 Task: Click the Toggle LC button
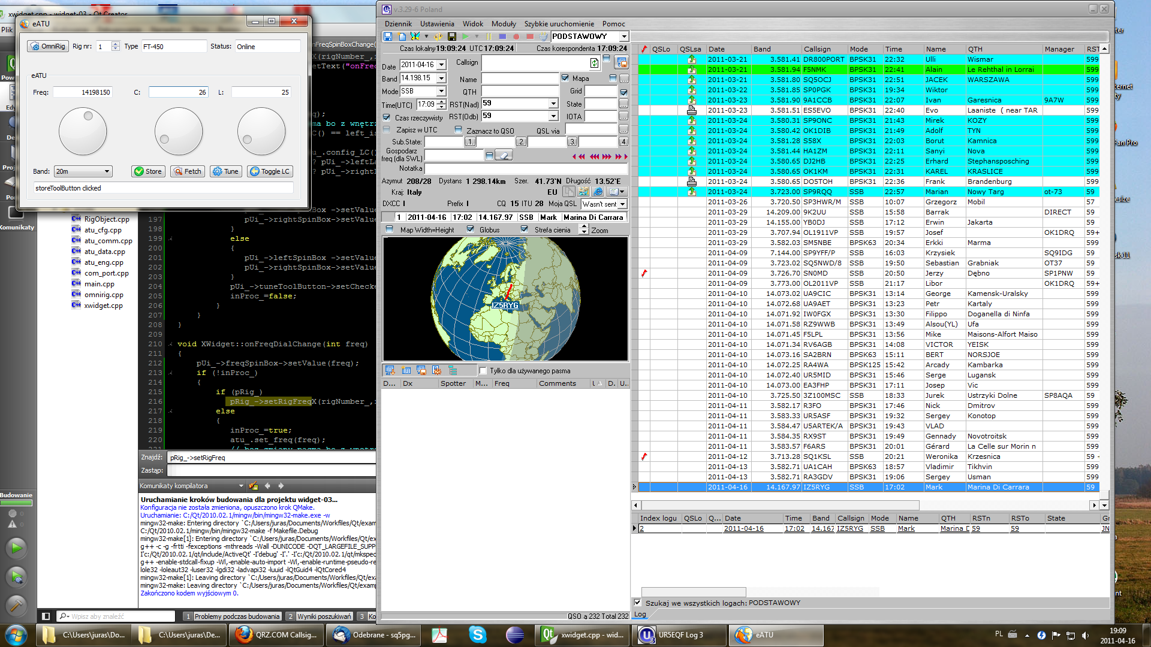click(x=270, y=171)
